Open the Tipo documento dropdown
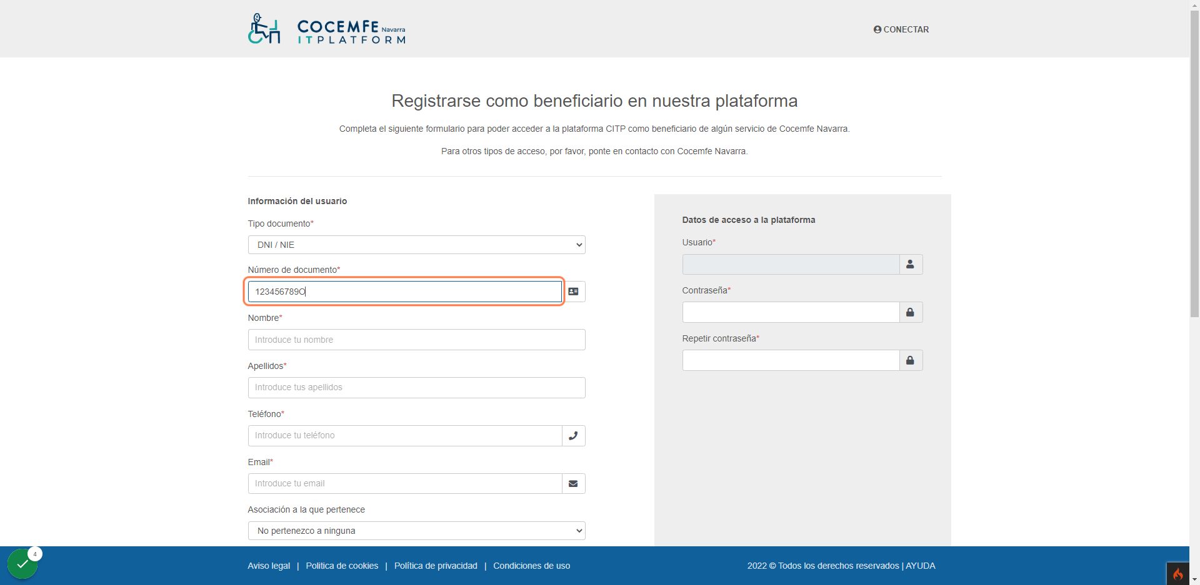1200x585 pixels. coord(417,245)
